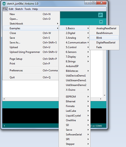Open UsbStreamDemo1 example
The width and height of the screenshot is (126, 147).
click(74, 80)
